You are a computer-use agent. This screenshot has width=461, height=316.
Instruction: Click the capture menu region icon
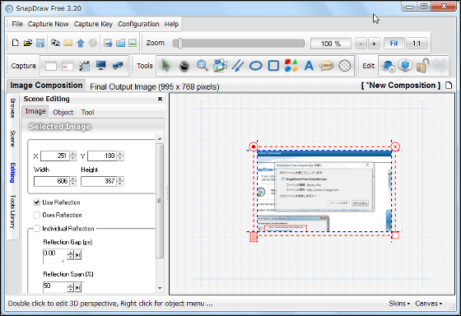coord(68,66)
